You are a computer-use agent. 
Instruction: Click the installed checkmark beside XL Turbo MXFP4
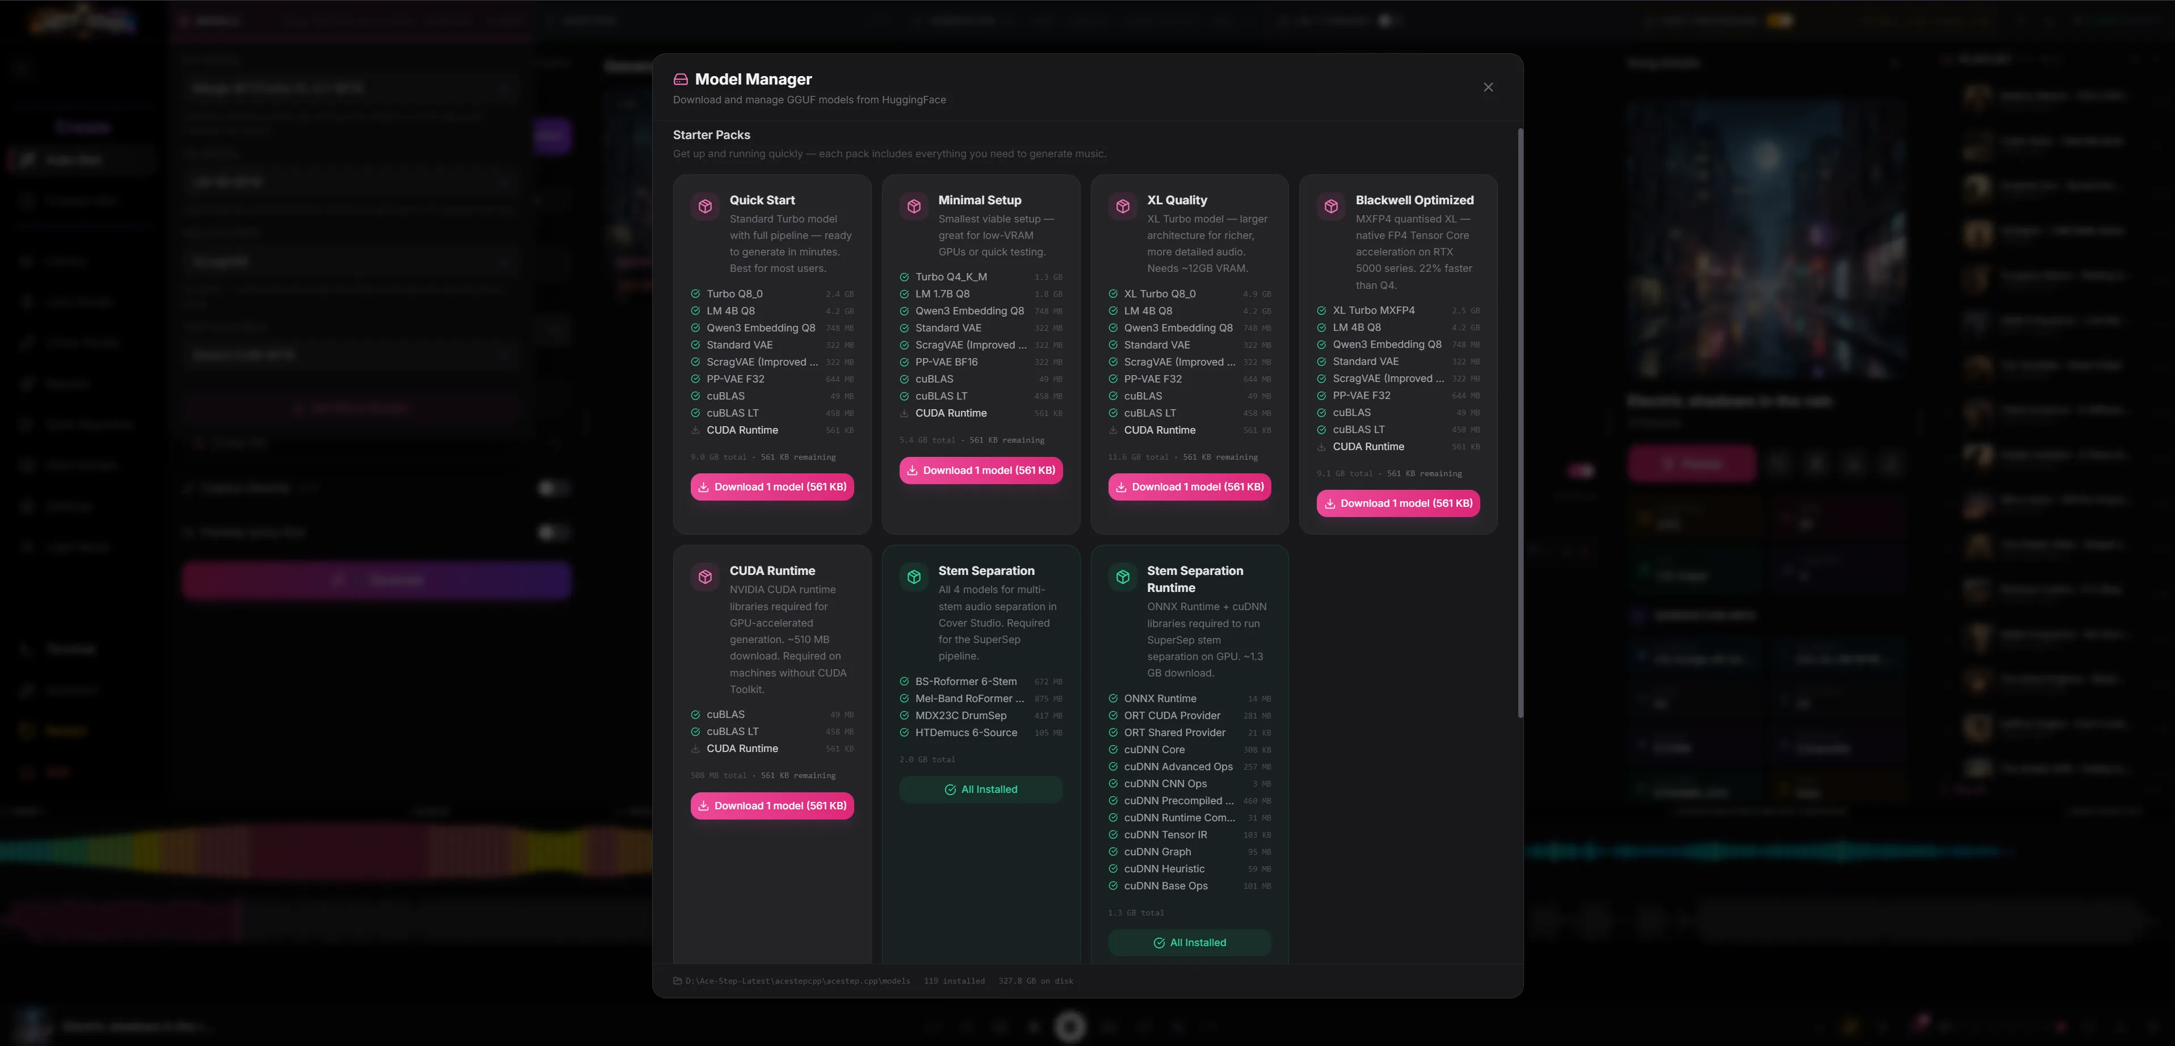click(x=1321, y=310)
